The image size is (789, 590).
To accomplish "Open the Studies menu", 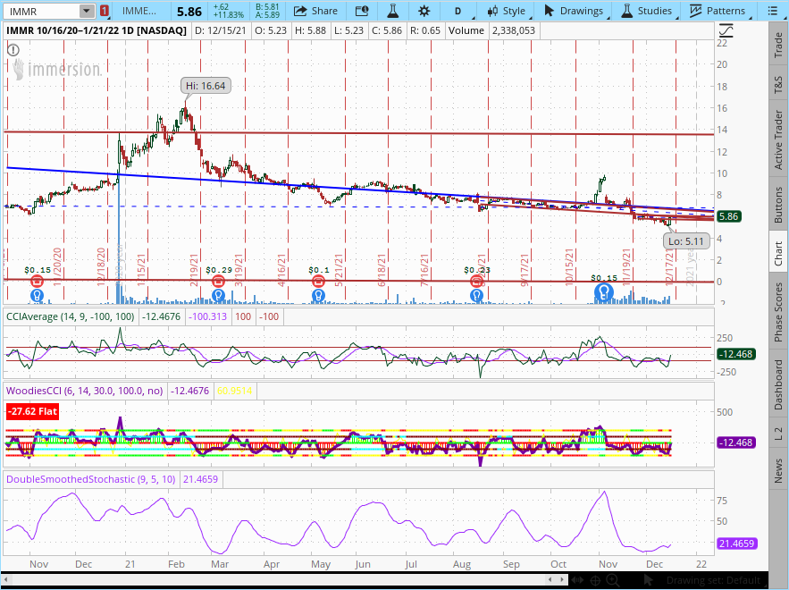I will [646, 11].
